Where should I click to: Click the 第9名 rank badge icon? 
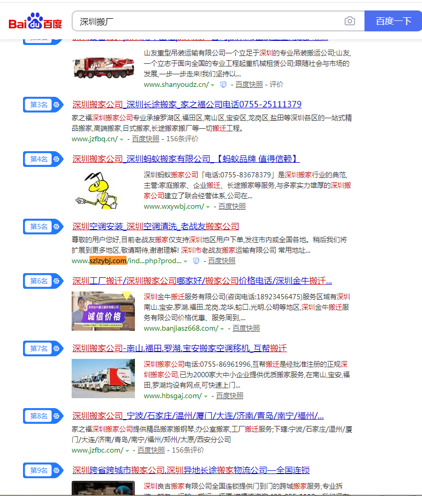click(x=43, y=470)
